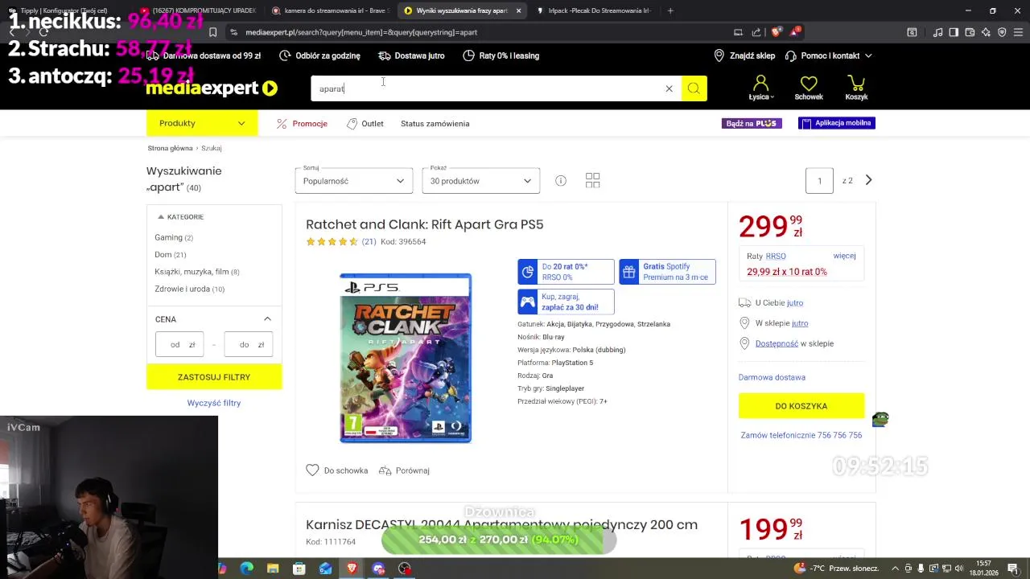Filter by Książki, muzyka, film category

(x=197, y=272)
